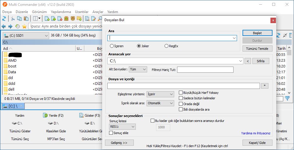Click the Sıfırla button
294x150 pixels.
261,61
